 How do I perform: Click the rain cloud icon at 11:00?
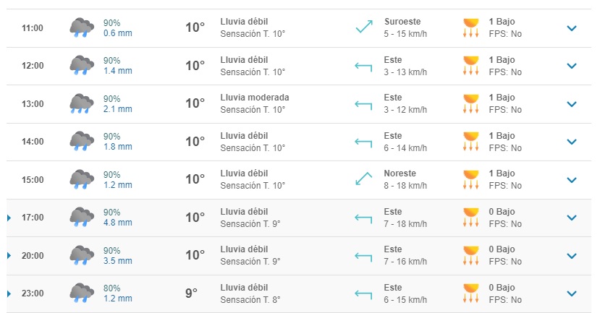82,28
